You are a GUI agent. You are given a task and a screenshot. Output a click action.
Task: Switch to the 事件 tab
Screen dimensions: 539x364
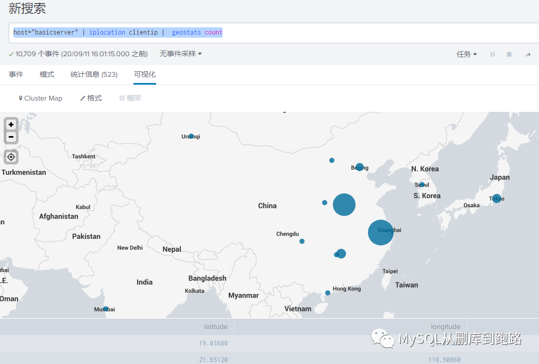point(16,74)
